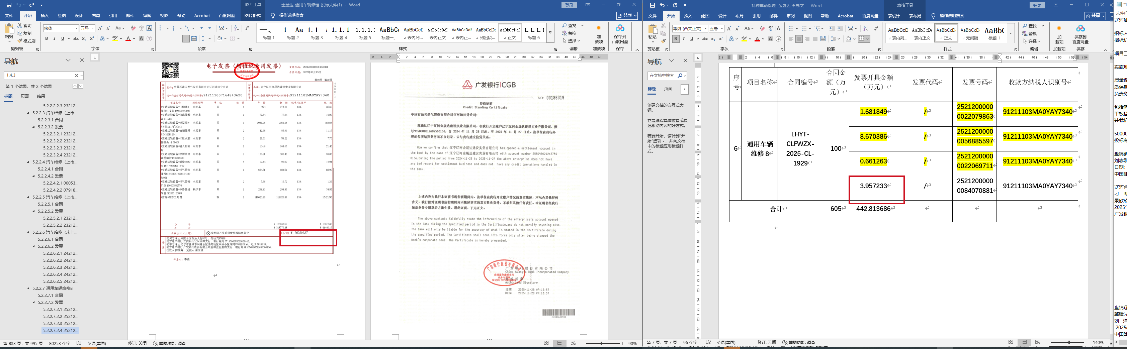Collapse the 5.2.2.3 汽车维修 tree node
Viewport: 1127px width, 349px height.
pos(29,113)
